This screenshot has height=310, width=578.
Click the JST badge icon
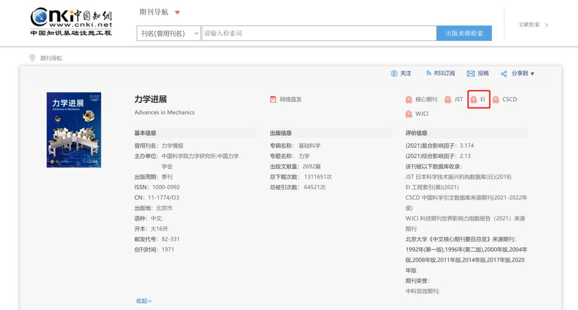(x=448, y=99)
